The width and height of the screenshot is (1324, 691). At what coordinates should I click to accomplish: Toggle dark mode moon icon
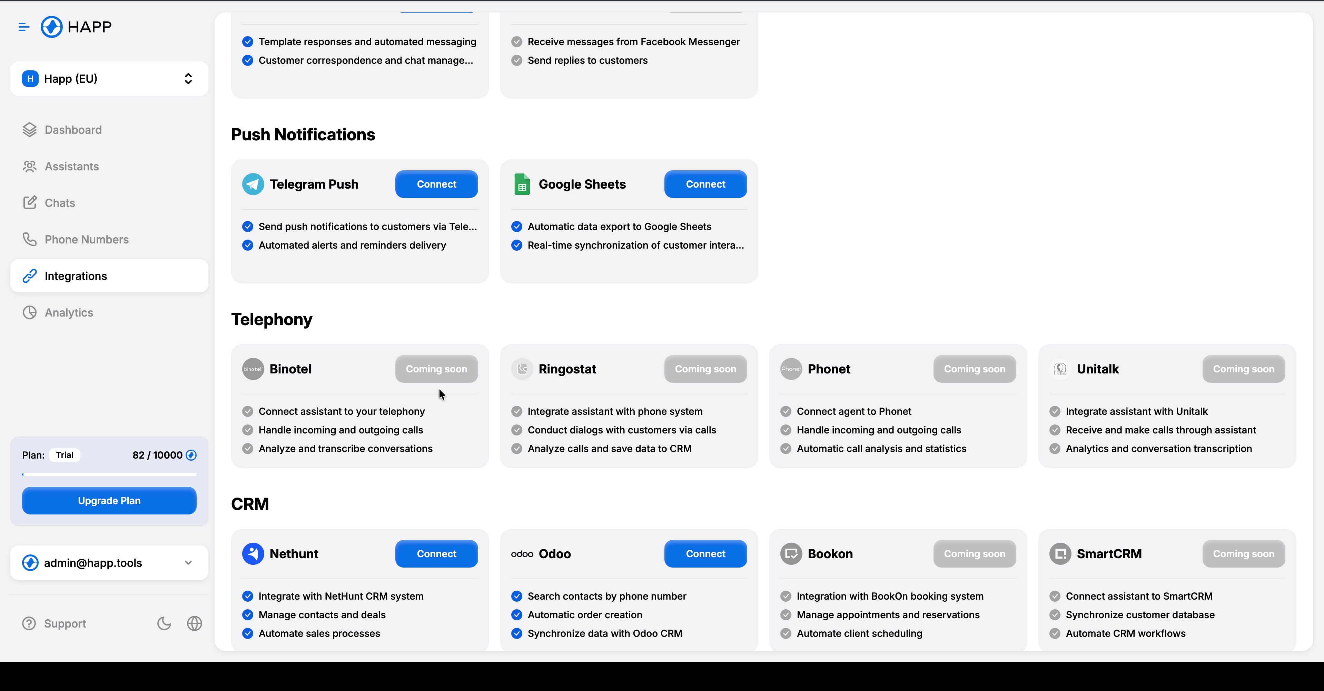tap(164, 623)
